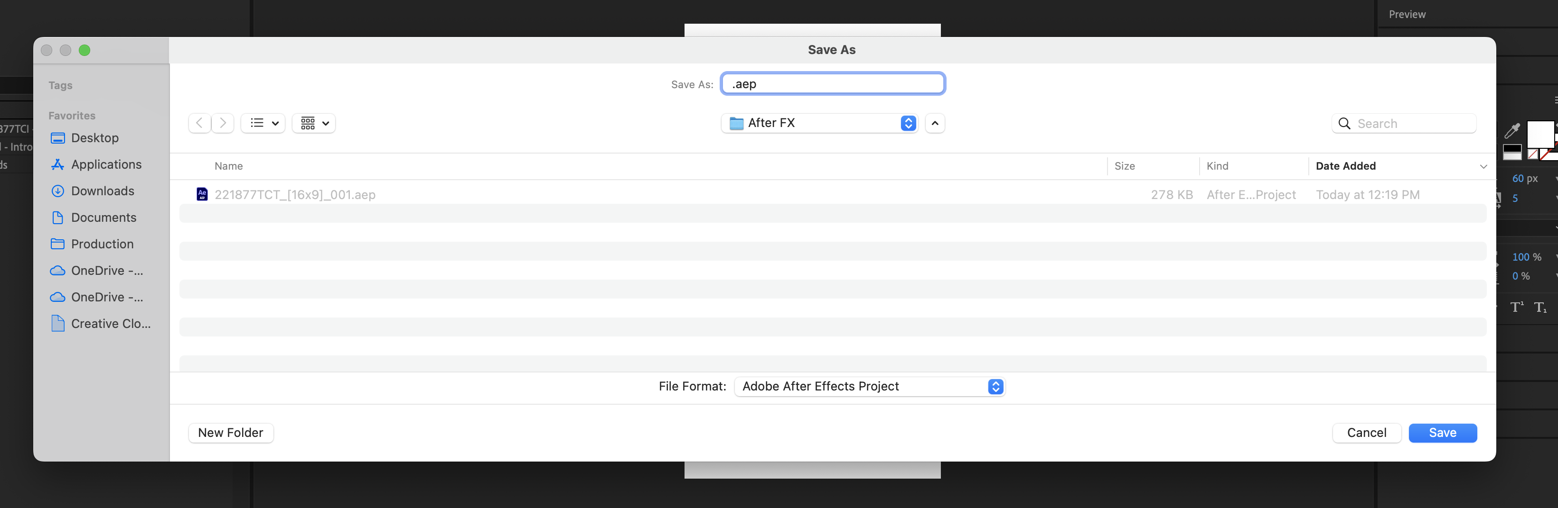The image size is (1558, 508).
Task: Click the back navigation arrow
Action: (x=199, y=123)
